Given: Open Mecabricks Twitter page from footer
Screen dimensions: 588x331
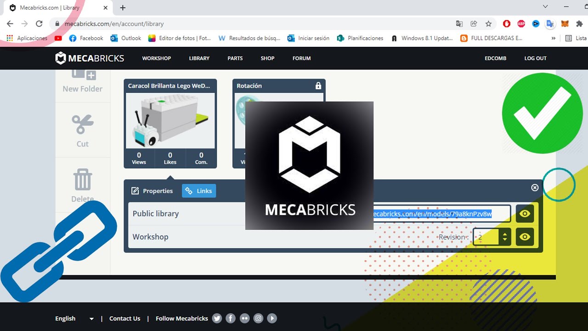Looking at the screenshot, I should tap(217, 318).
